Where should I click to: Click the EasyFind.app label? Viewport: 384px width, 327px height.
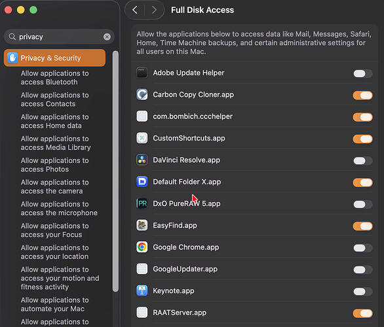coord(175,226)
